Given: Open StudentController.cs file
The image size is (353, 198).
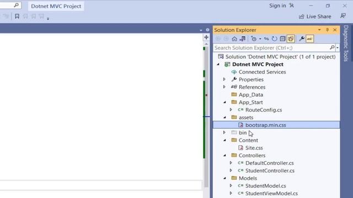Looking at the screenshot, I should [270, 170].
